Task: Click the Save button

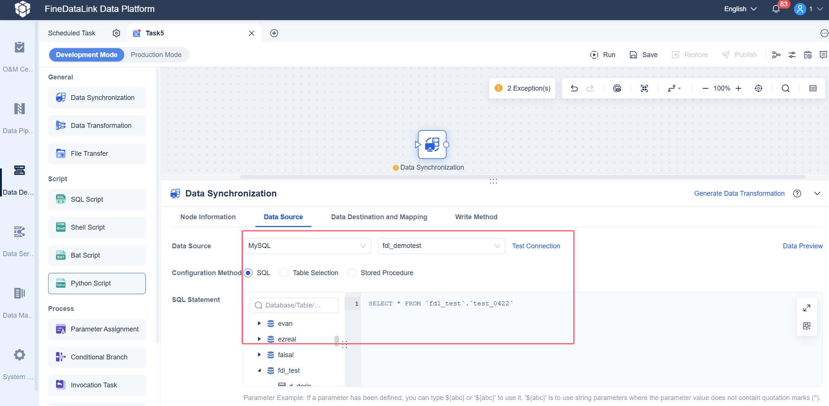Action: pyautogui.click(x=644, y=55)
